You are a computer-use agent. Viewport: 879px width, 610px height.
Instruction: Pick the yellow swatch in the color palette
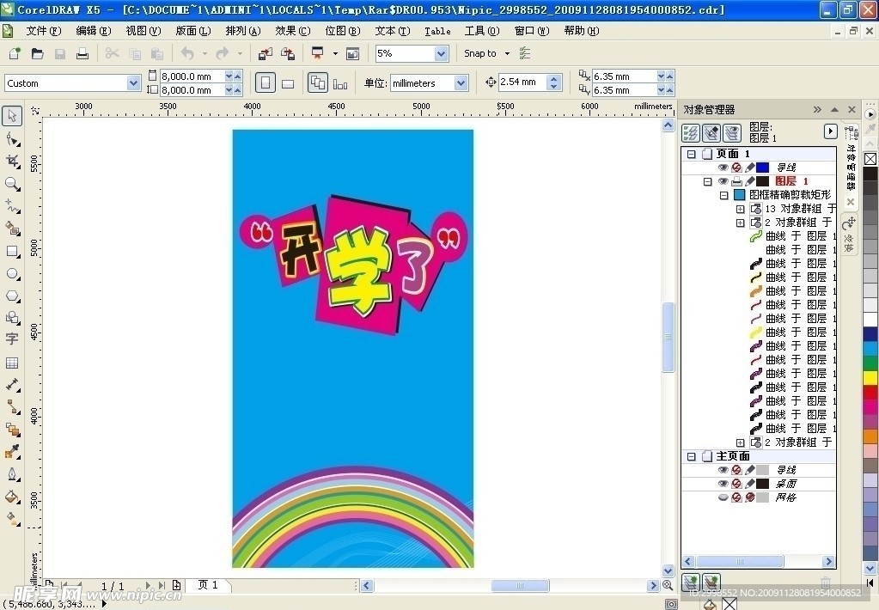pos(870,377)
